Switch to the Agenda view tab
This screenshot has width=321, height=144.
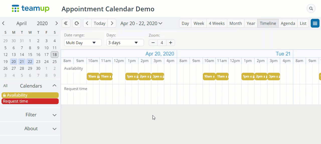click(288, 23)
